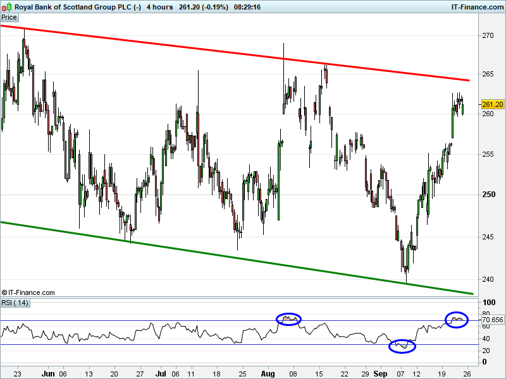Click the Sep date label on time axis
Viewport: 506px width, 379px height.
pyautogui.click(x=380, y=374)
